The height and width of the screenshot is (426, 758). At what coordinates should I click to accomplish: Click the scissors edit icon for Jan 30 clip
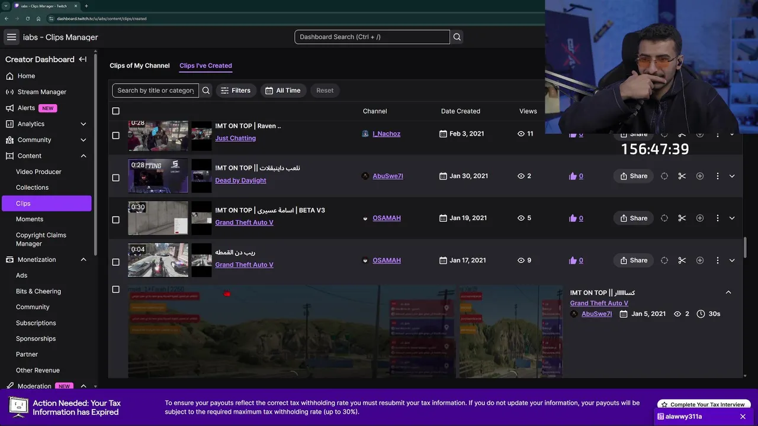pyautogui.click(x=682, y=176)
